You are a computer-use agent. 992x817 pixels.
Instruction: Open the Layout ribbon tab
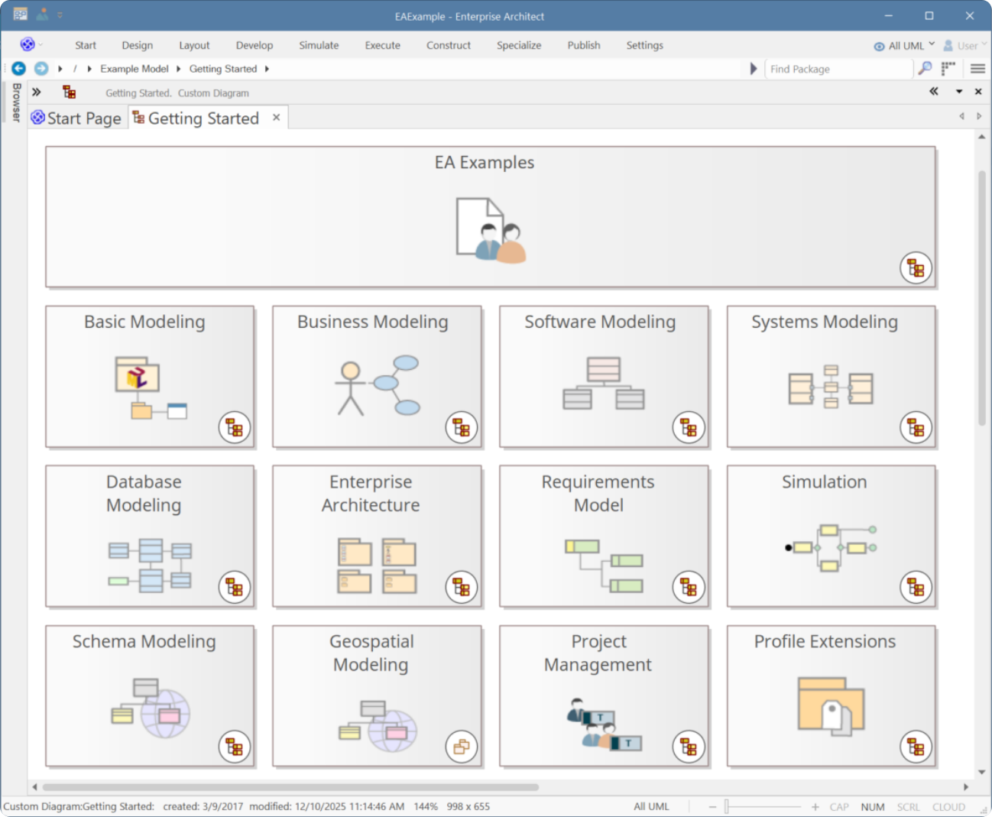pyautogui.click(x=194, y=45)
